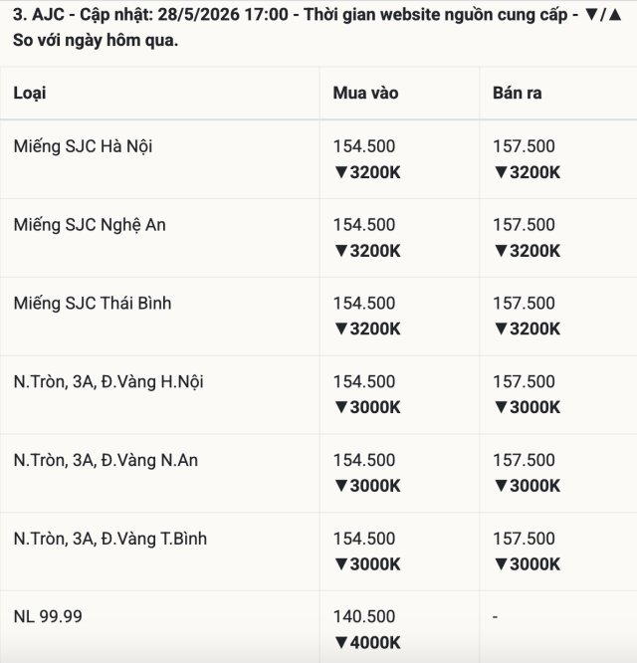Click Hà Nội SJC sell price 157.500
Screen dimensions: 637x663
tap(524, 146)
